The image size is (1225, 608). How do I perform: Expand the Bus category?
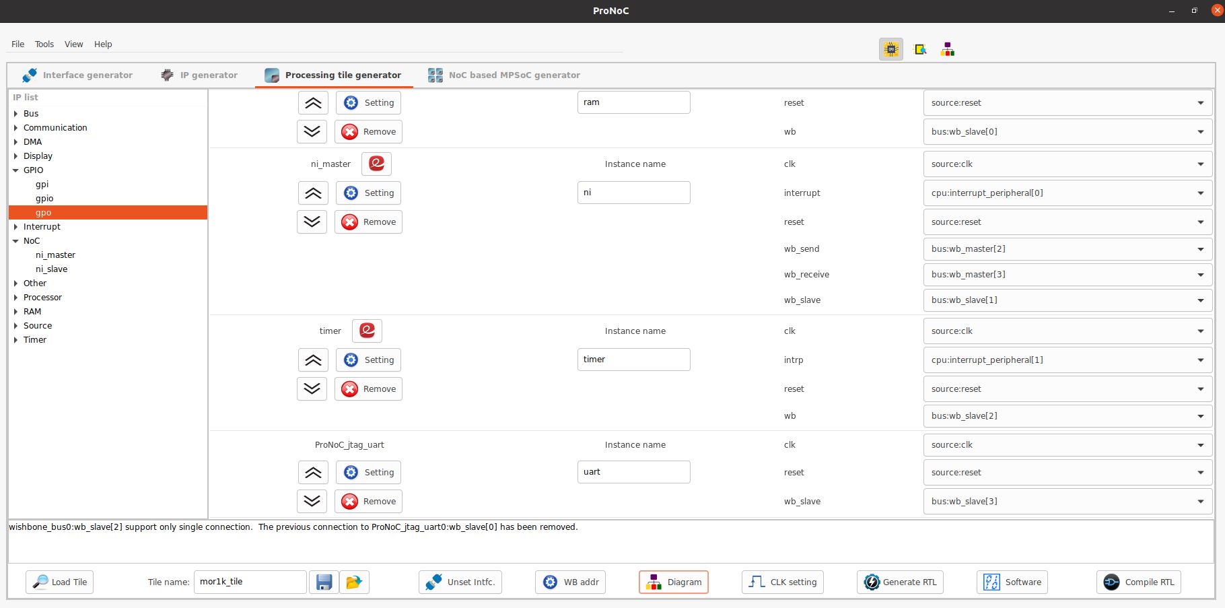[15, 114]
